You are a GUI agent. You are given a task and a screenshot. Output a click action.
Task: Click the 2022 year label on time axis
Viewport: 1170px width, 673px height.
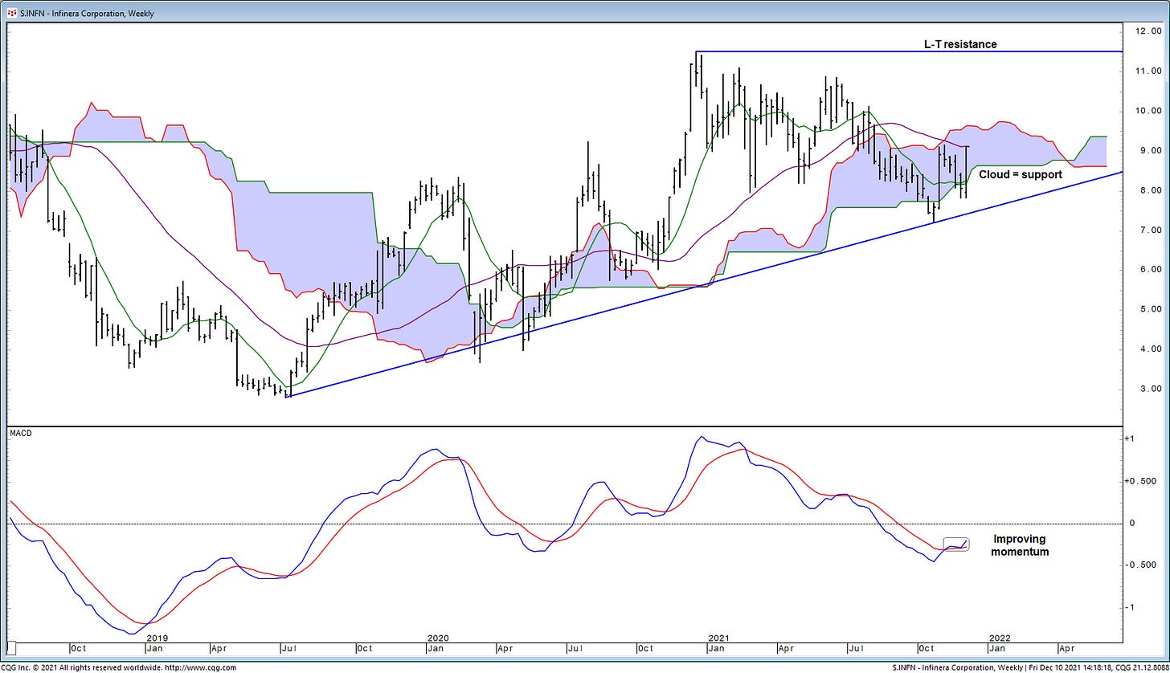click(x=998, y=638)
